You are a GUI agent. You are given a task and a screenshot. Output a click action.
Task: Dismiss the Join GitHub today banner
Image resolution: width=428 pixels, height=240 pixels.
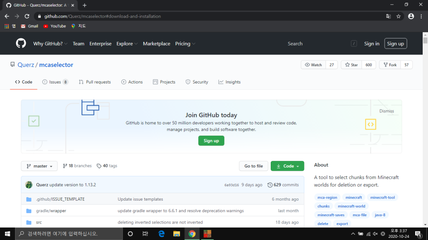(386, 111)
